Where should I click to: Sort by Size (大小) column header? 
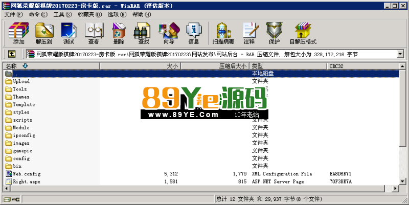(x=140, y=66)
